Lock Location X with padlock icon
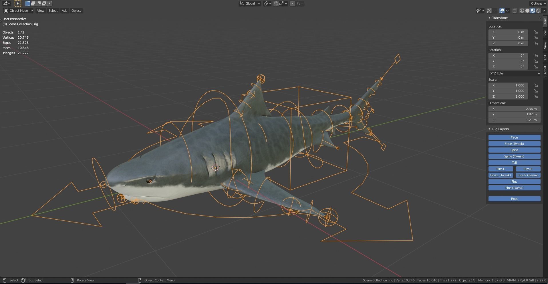 click(535, 32)
